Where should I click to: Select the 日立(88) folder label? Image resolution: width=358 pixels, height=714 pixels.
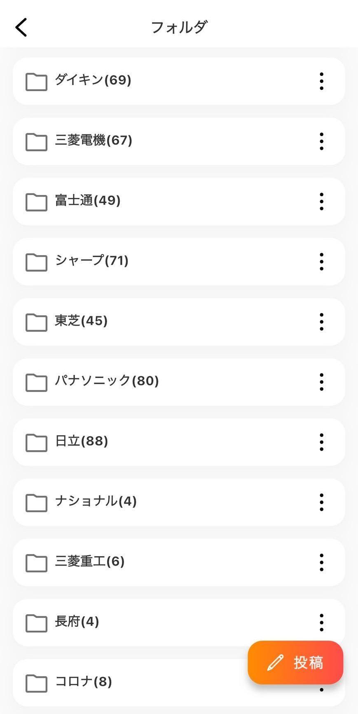82,441
